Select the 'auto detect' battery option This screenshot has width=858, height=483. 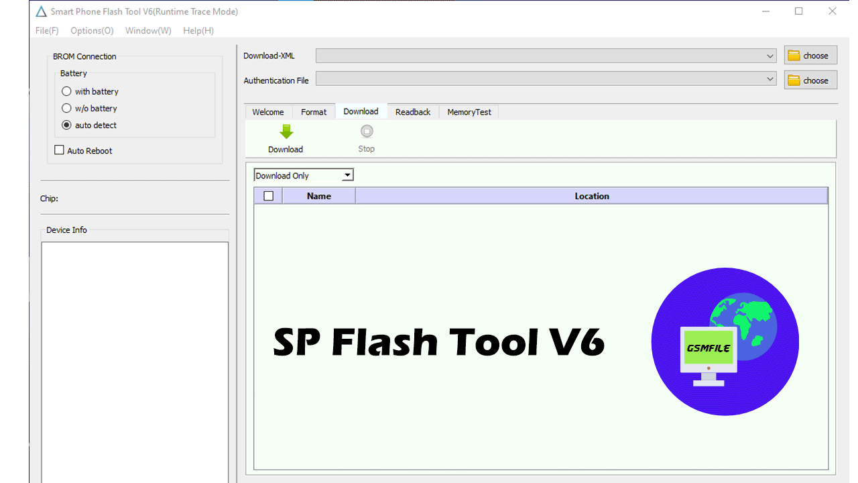[x=66, y=125]
